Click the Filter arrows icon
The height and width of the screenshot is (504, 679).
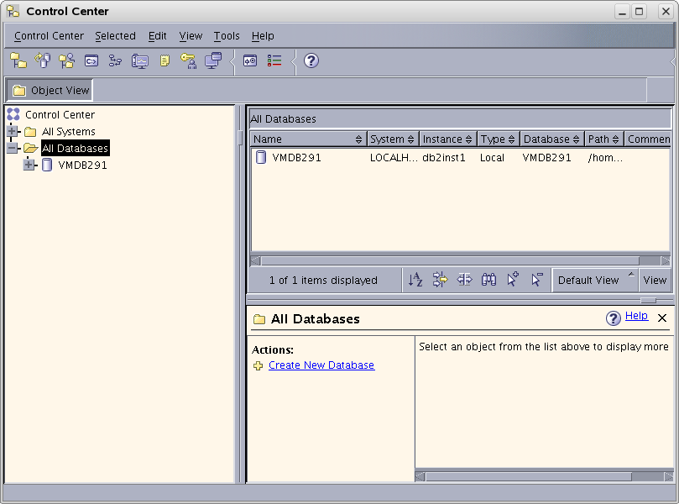click(x=440, y=280)
